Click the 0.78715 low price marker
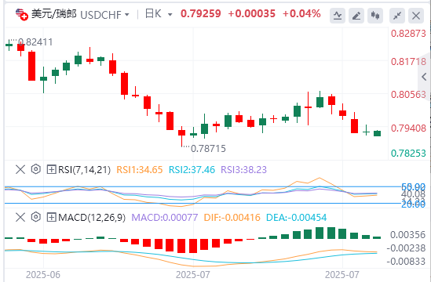431x282 pixels. [x=208, y=148]
